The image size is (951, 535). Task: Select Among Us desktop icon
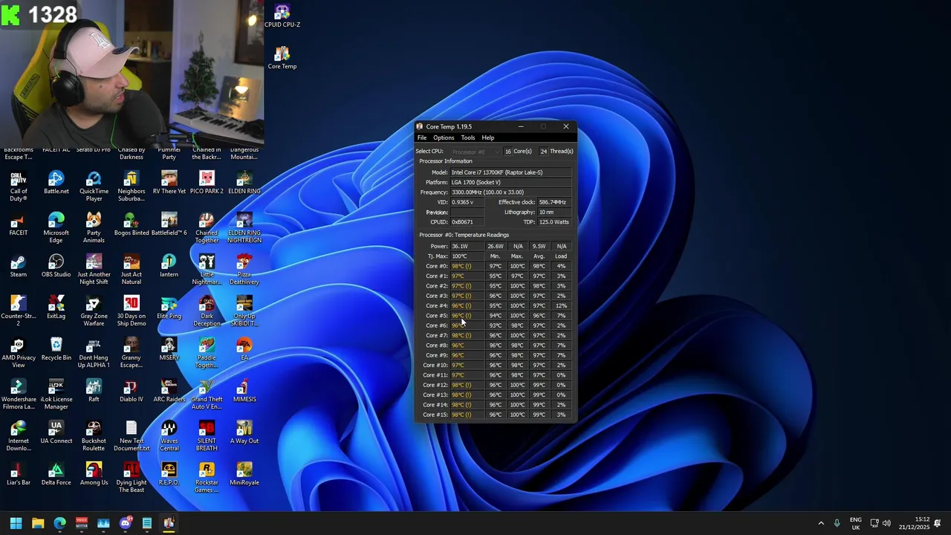pyautogui.click(x=94, y=474)
